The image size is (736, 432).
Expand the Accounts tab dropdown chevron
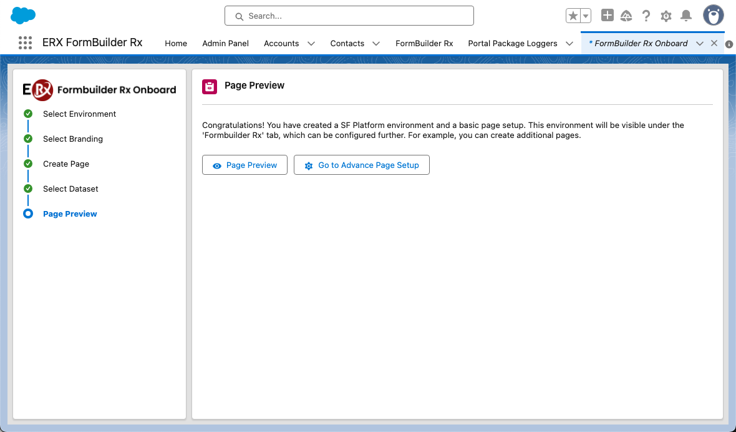(311, 44)
